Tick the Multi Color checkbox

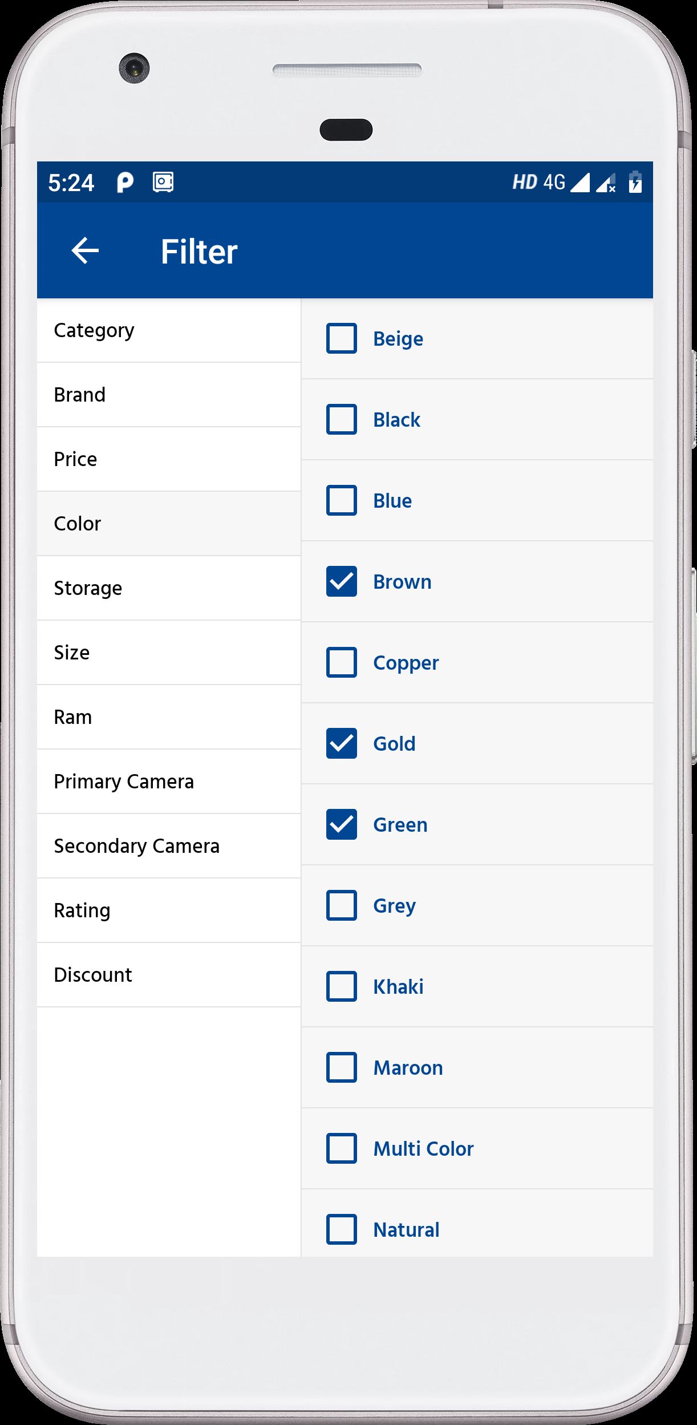pos(342,1148)
